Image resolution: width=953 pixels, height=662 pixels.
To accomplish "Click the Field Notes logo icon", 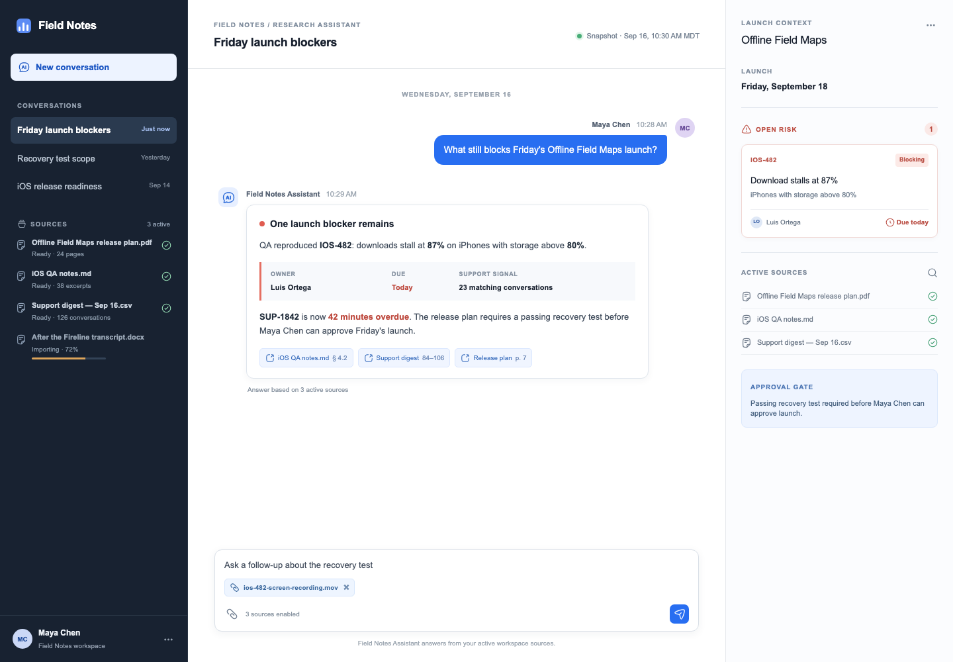I will [x=24, y=26].
